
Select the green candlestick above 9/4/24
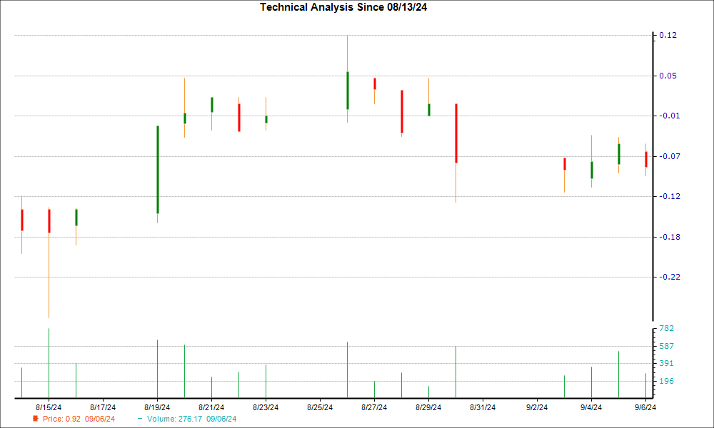point(591,170)
